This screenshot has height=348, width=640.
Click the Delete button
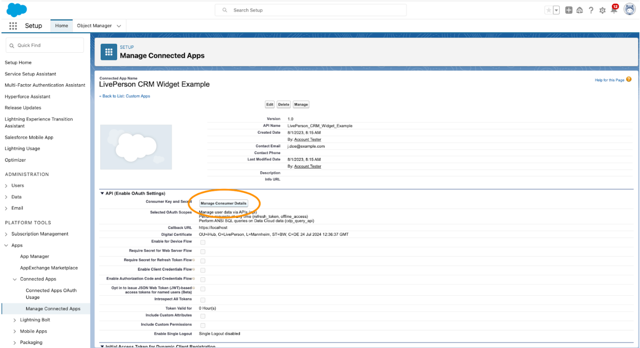coord(284,104)
